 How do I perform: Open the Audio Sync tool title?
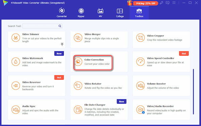(x=29, y=106)
